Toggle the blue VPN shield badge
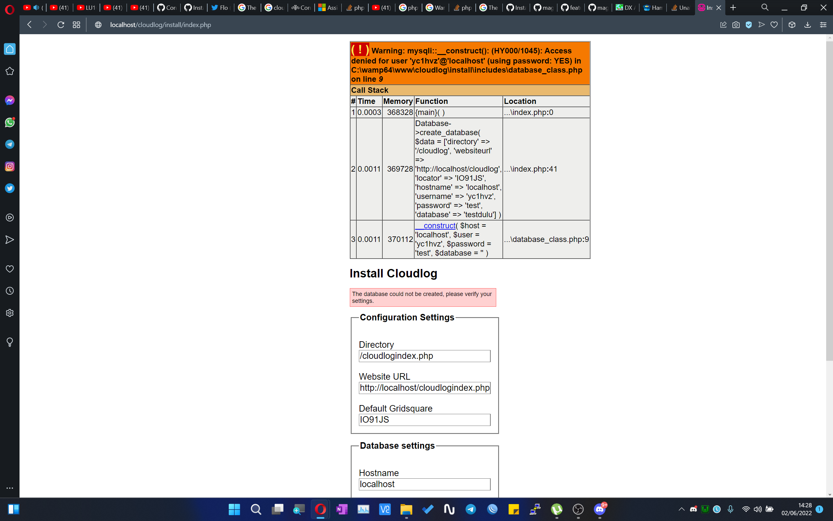 coord(749,24)
